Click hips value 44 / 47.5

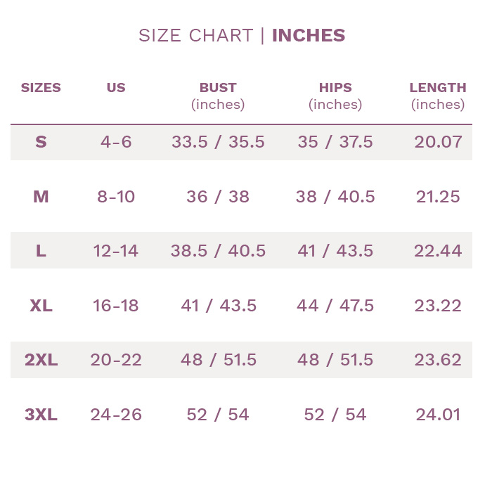tap(335, 305)
